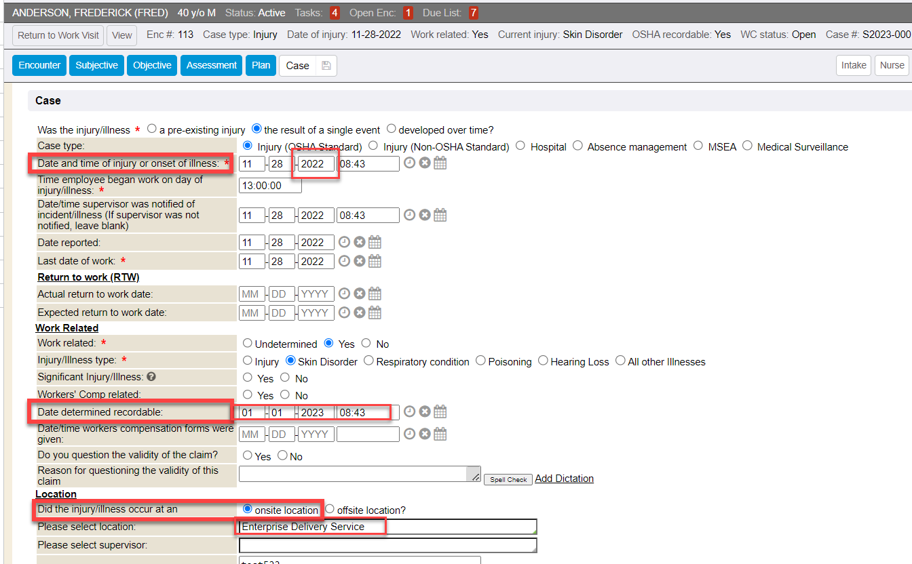The image size is (912, 564).
Task: Click the Add Dictation link
Action: [564, 479]
